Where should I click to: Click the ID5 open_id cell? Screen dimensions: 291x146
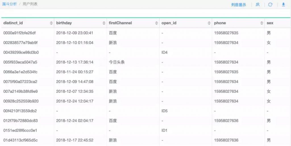[x=165, y=111]
